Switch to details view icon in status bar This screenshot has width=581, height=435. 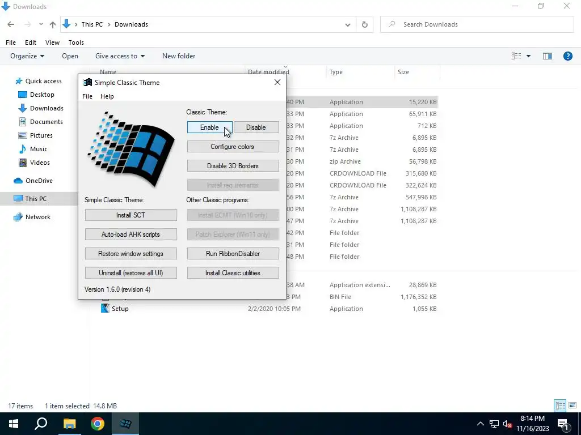[x=560, y=406]
